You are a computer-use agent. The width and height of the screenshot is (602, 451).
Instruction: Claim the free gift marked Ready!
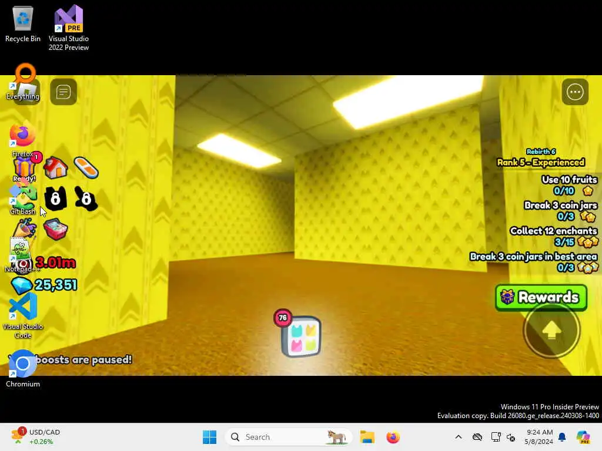[25, 169]
